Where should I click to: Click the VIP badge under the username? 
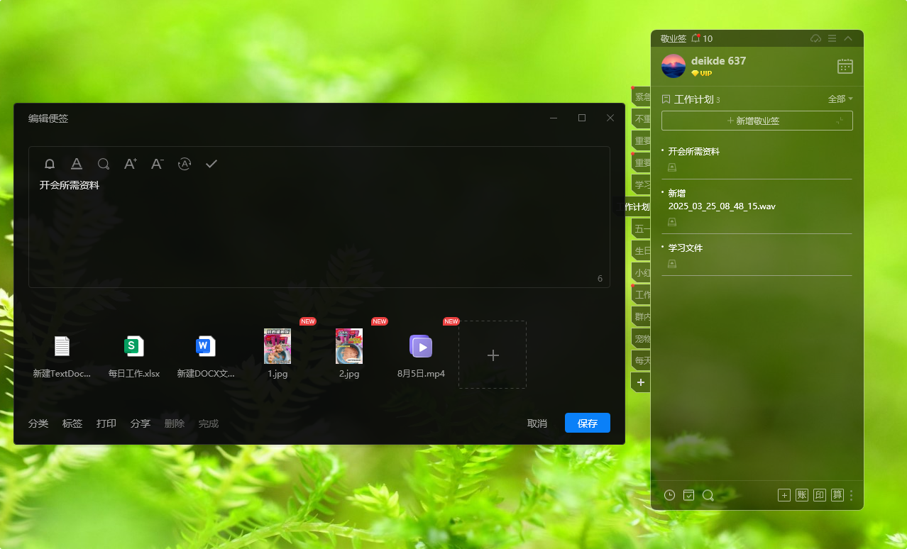[x=701, y=73]
